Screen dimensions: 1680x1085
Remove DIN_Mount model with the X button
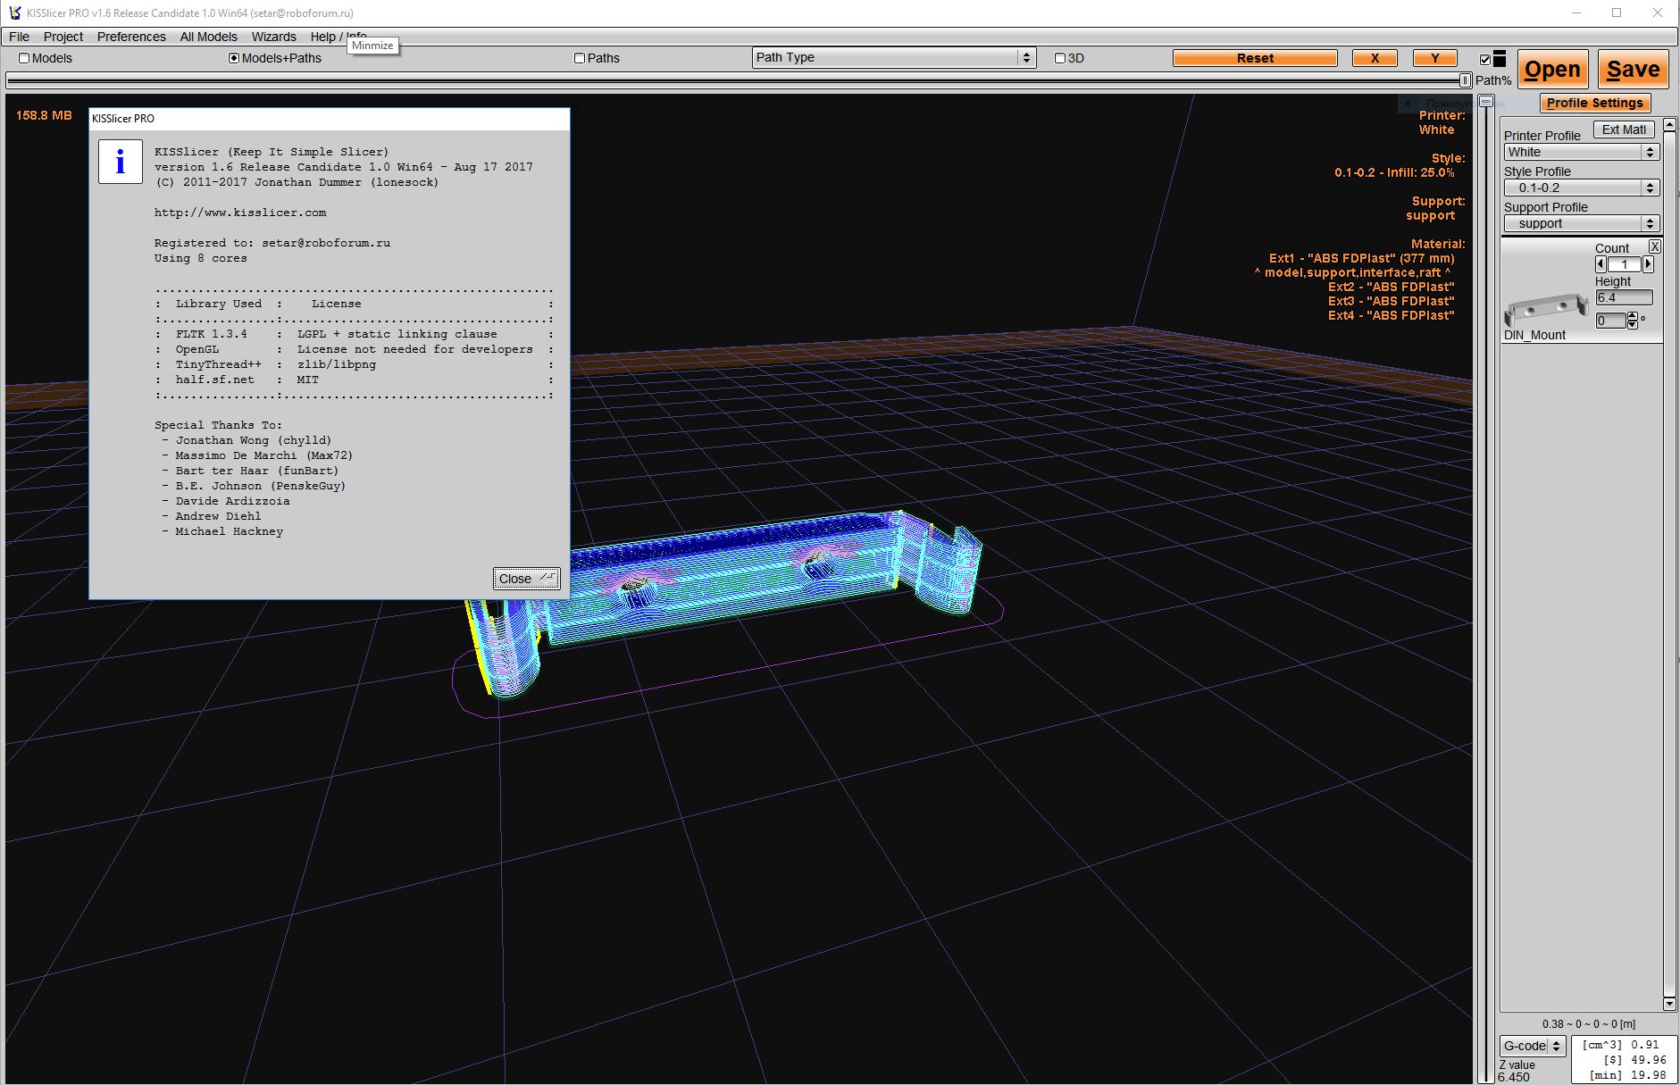[x=1654, y=246]
